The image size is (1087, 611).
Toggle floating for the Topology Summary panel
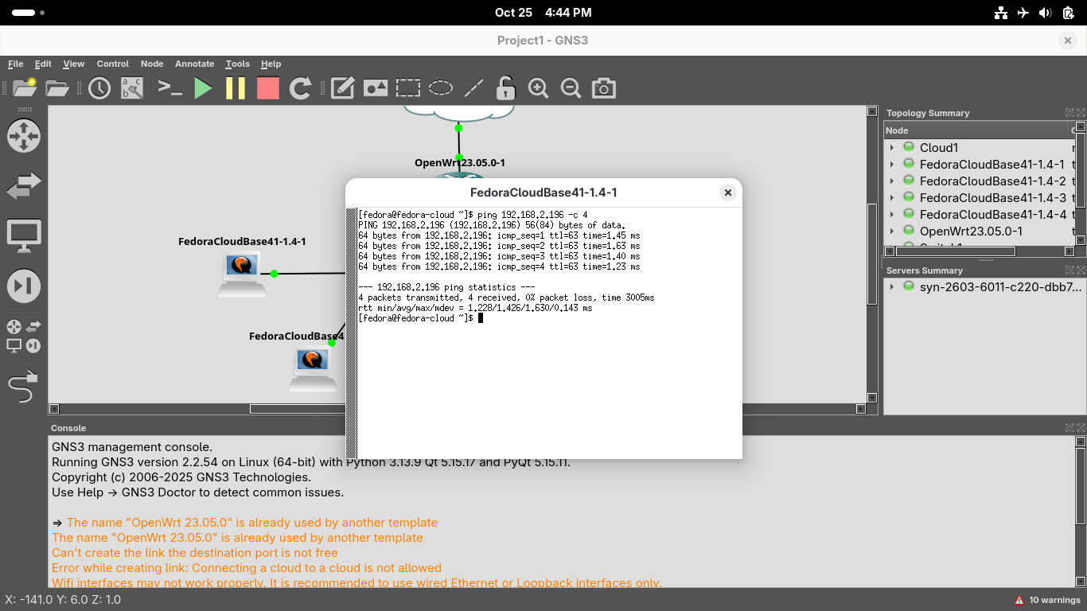tap(1070, 113)
